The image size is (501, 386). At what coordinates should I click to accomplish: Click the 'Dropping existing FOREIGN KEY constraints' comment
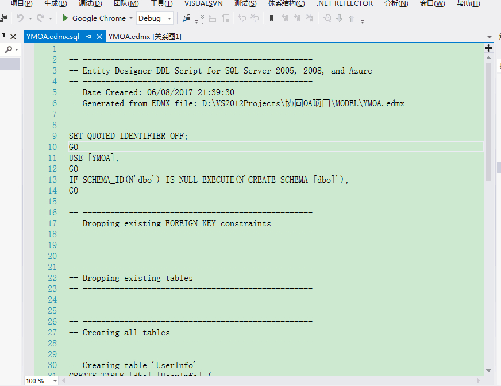(x=170, y=223)
